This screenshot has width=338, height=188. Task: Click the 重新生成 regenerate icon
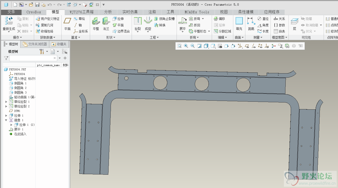9,21
